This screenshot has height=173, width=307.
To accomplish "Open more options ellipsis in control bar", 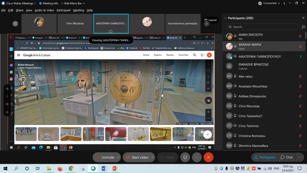I will 197,157.
